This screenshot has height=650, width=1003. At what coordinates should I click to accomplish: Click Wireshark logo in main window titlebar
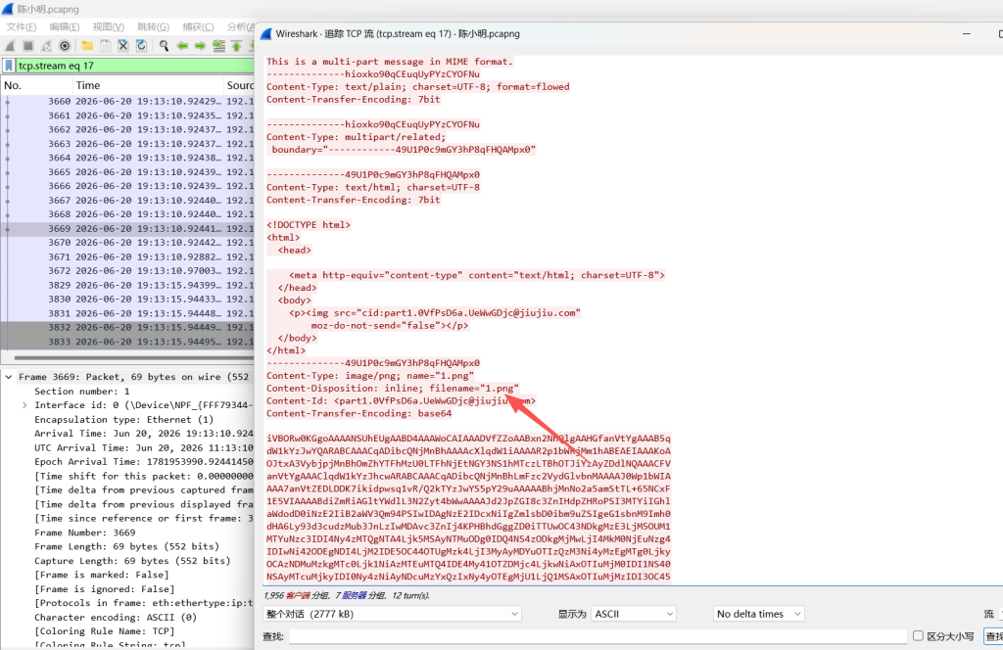coord(8,9)
